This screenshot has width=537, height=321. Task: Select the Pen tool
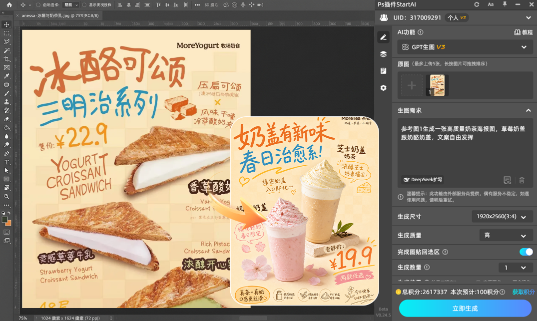click(x=6, y=153)
